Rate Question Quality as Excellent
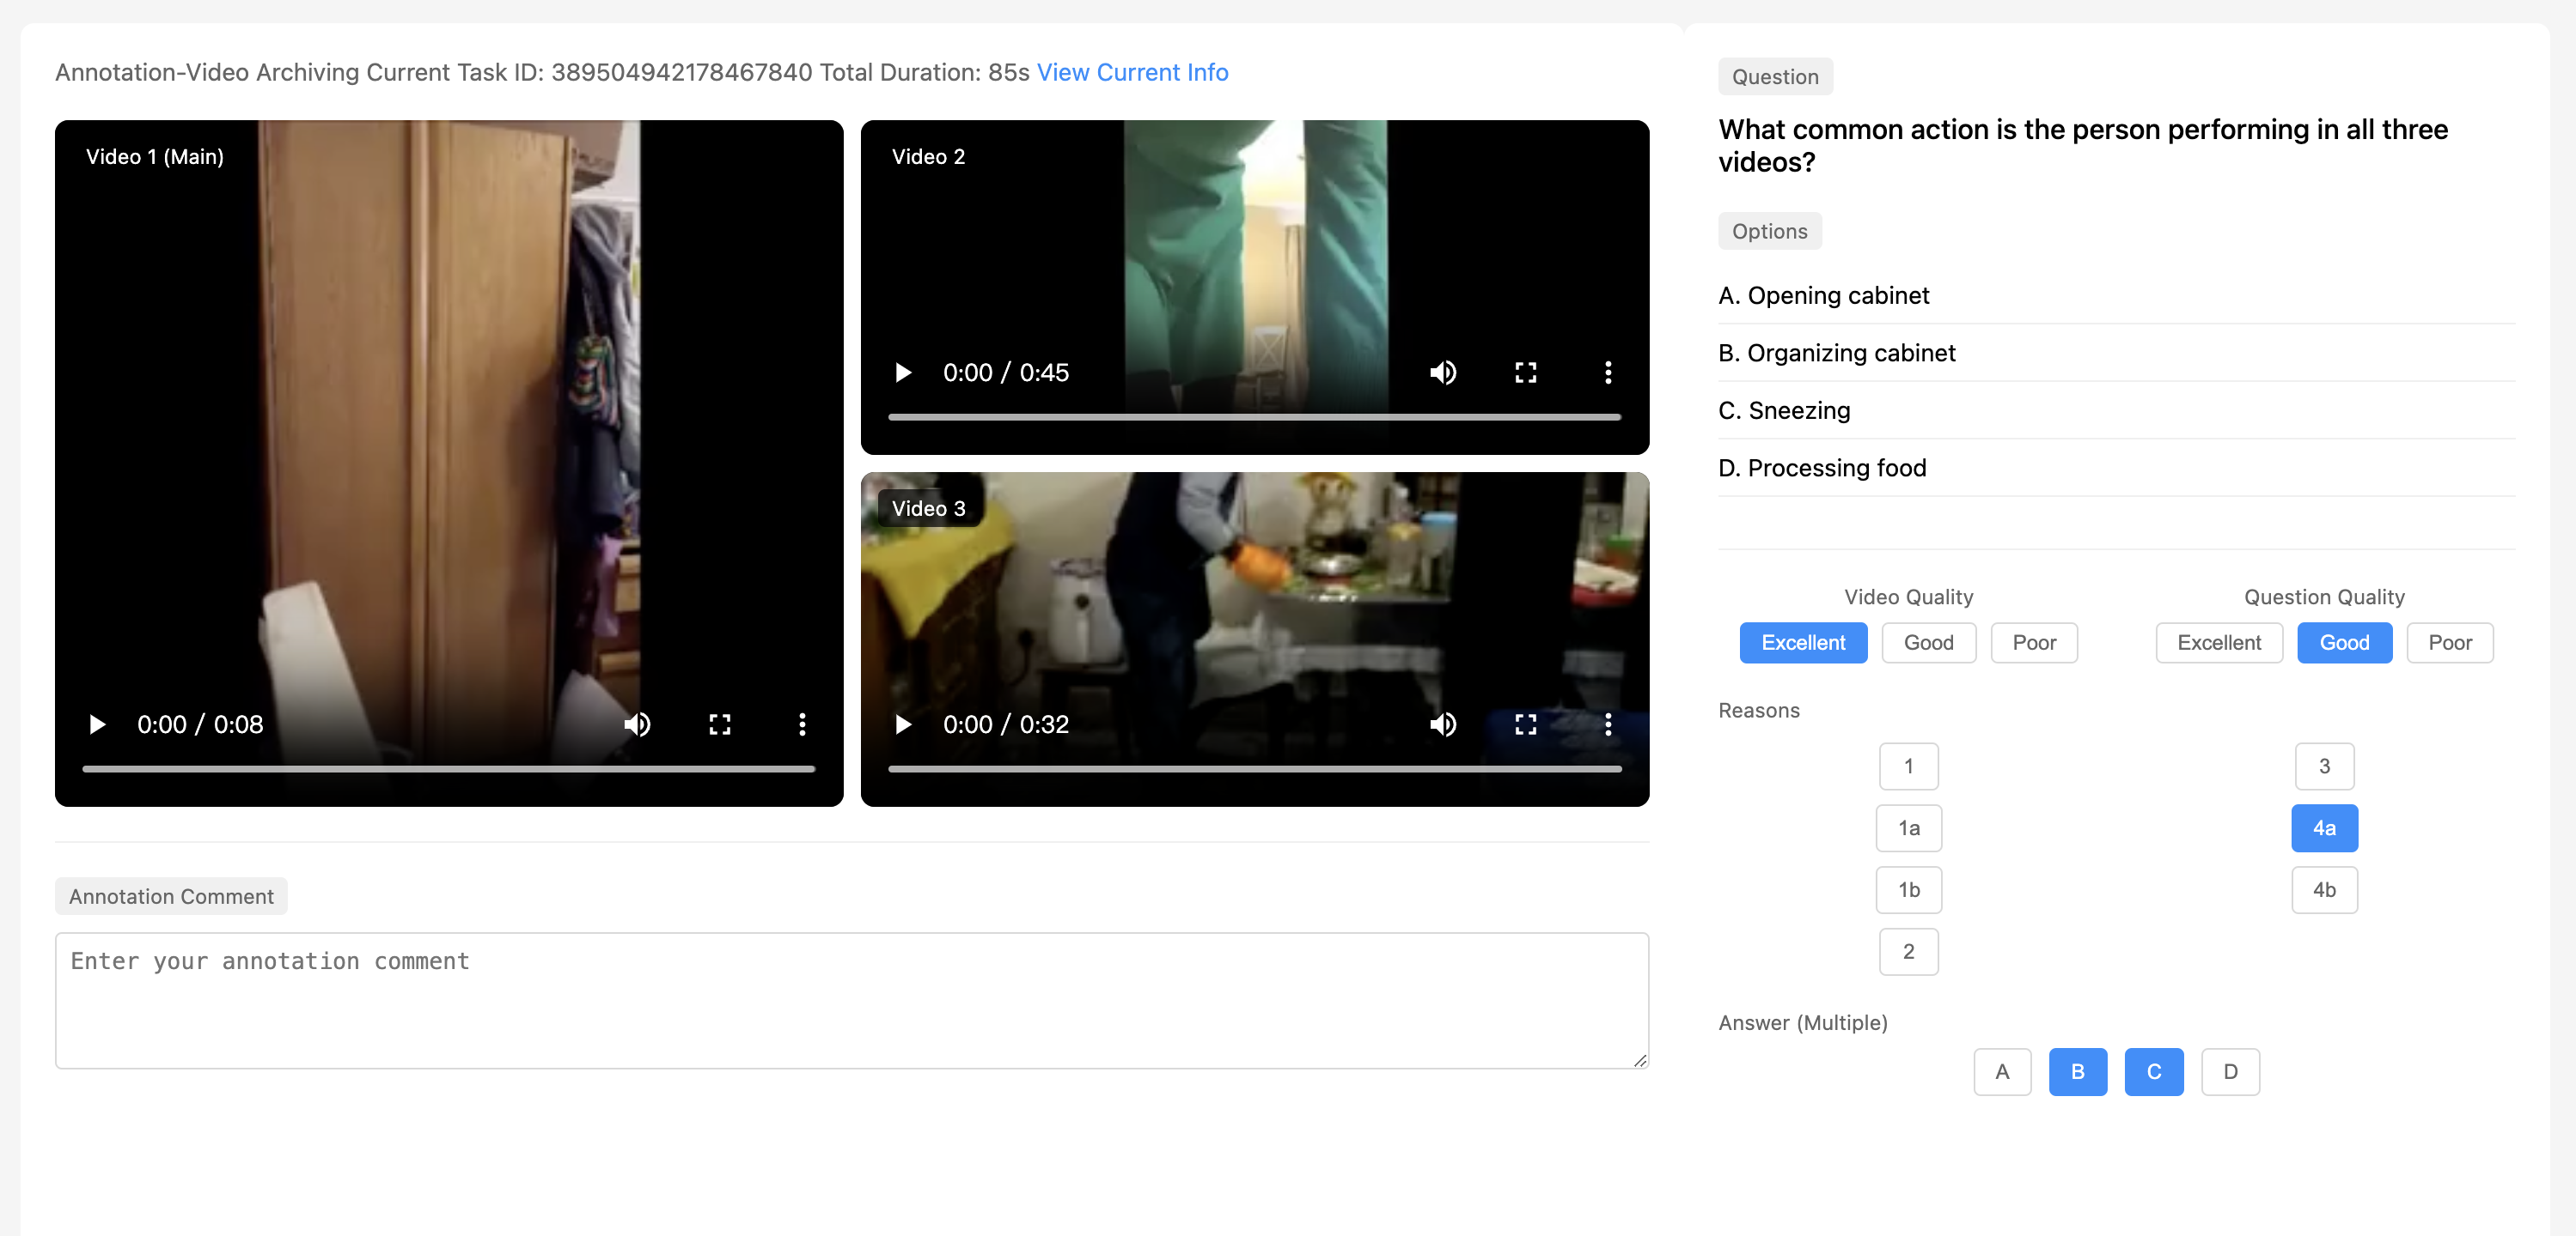 (x=2218, y=643)
